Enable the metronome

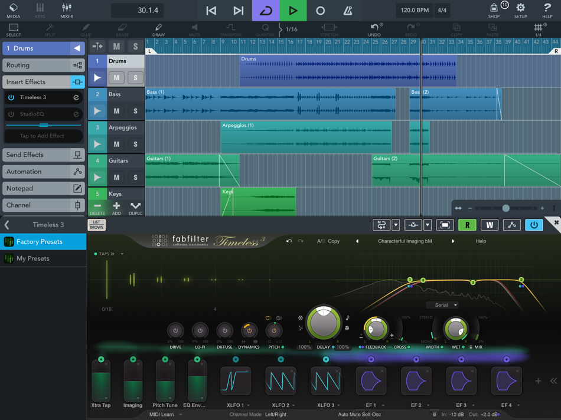tap(347, 10)
